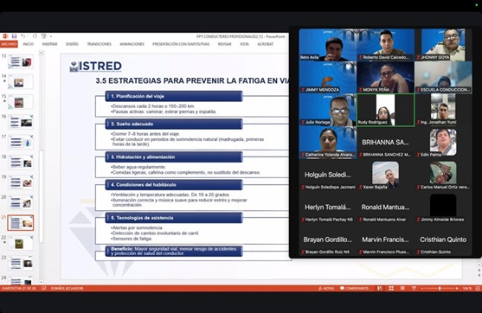Click Beto Avila's video tile
This screenshot has width=482, height=313.
328,45
